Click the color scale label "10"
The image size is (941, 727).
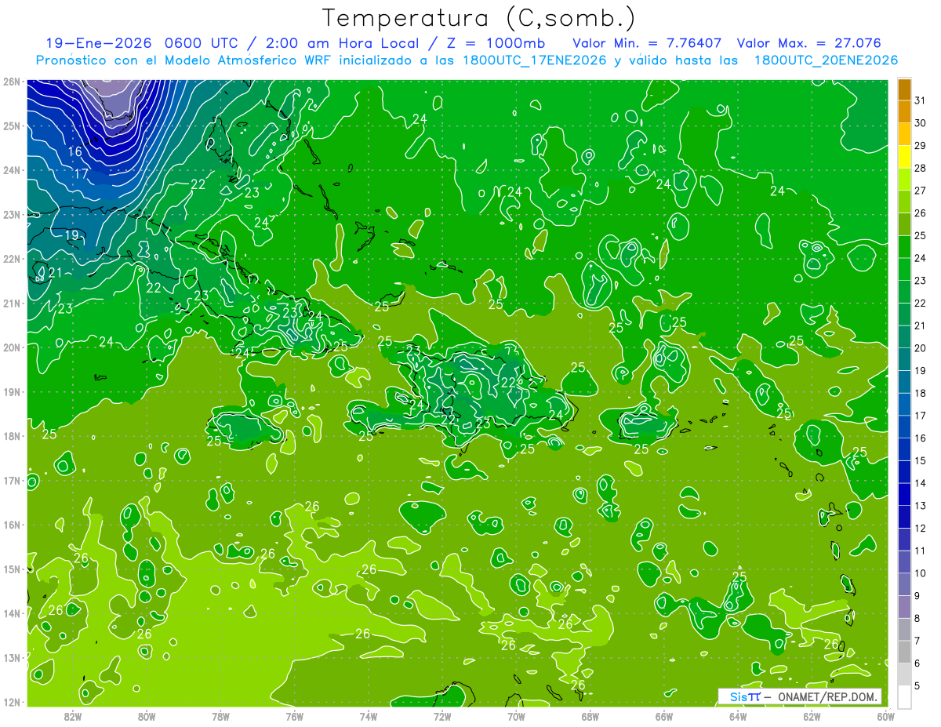pos(921,573)
